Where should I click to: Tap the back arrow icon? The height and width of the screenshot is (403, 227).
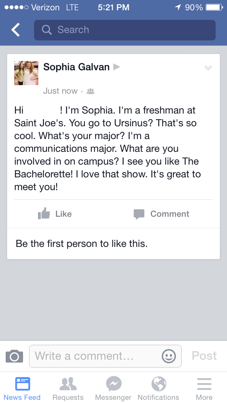point(16,30)
